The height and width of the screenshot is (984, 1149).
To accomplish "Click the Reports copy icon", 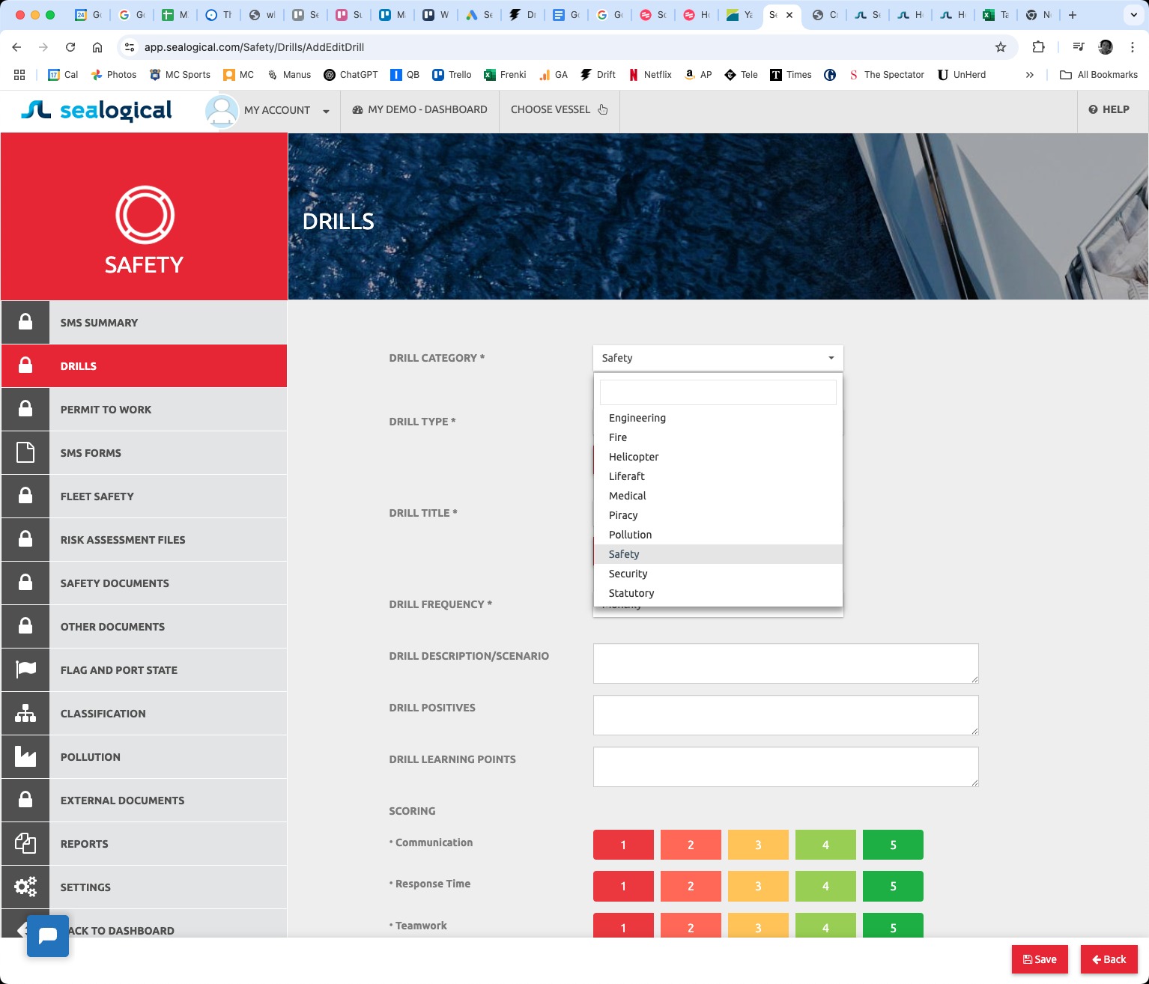I will [25, 843].
